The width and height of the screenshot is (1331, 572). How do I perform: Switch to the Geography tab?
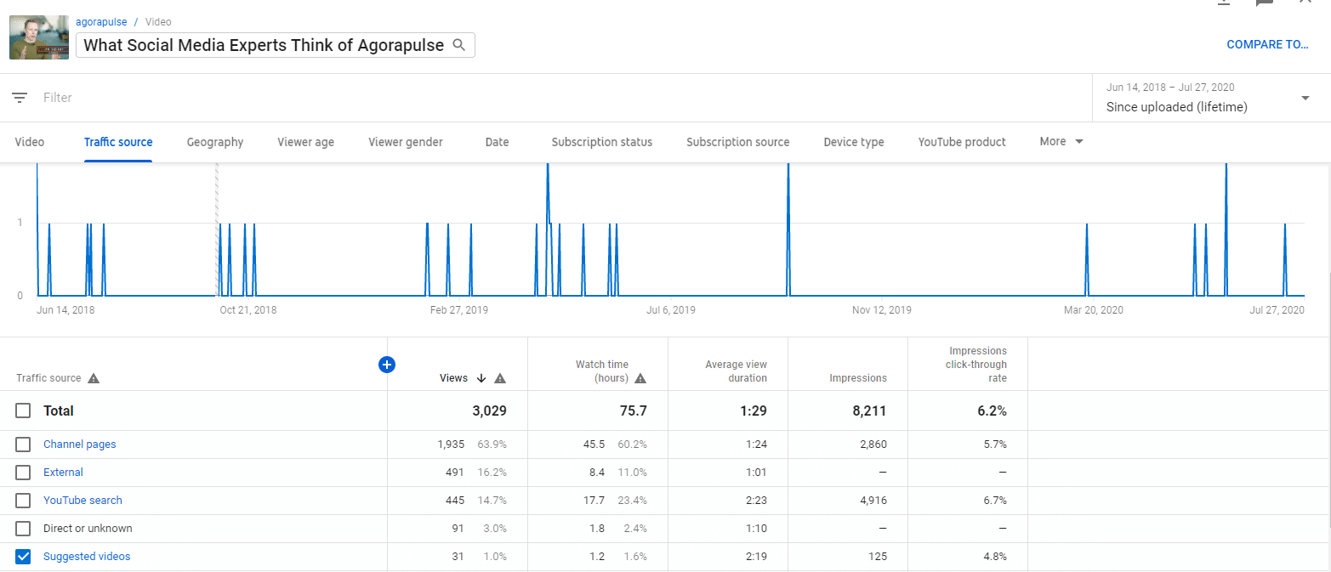pos(215,142)
